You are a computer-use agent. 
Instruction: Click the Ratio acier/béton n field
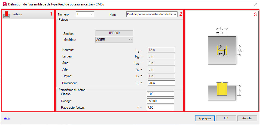tap(160, 108)
